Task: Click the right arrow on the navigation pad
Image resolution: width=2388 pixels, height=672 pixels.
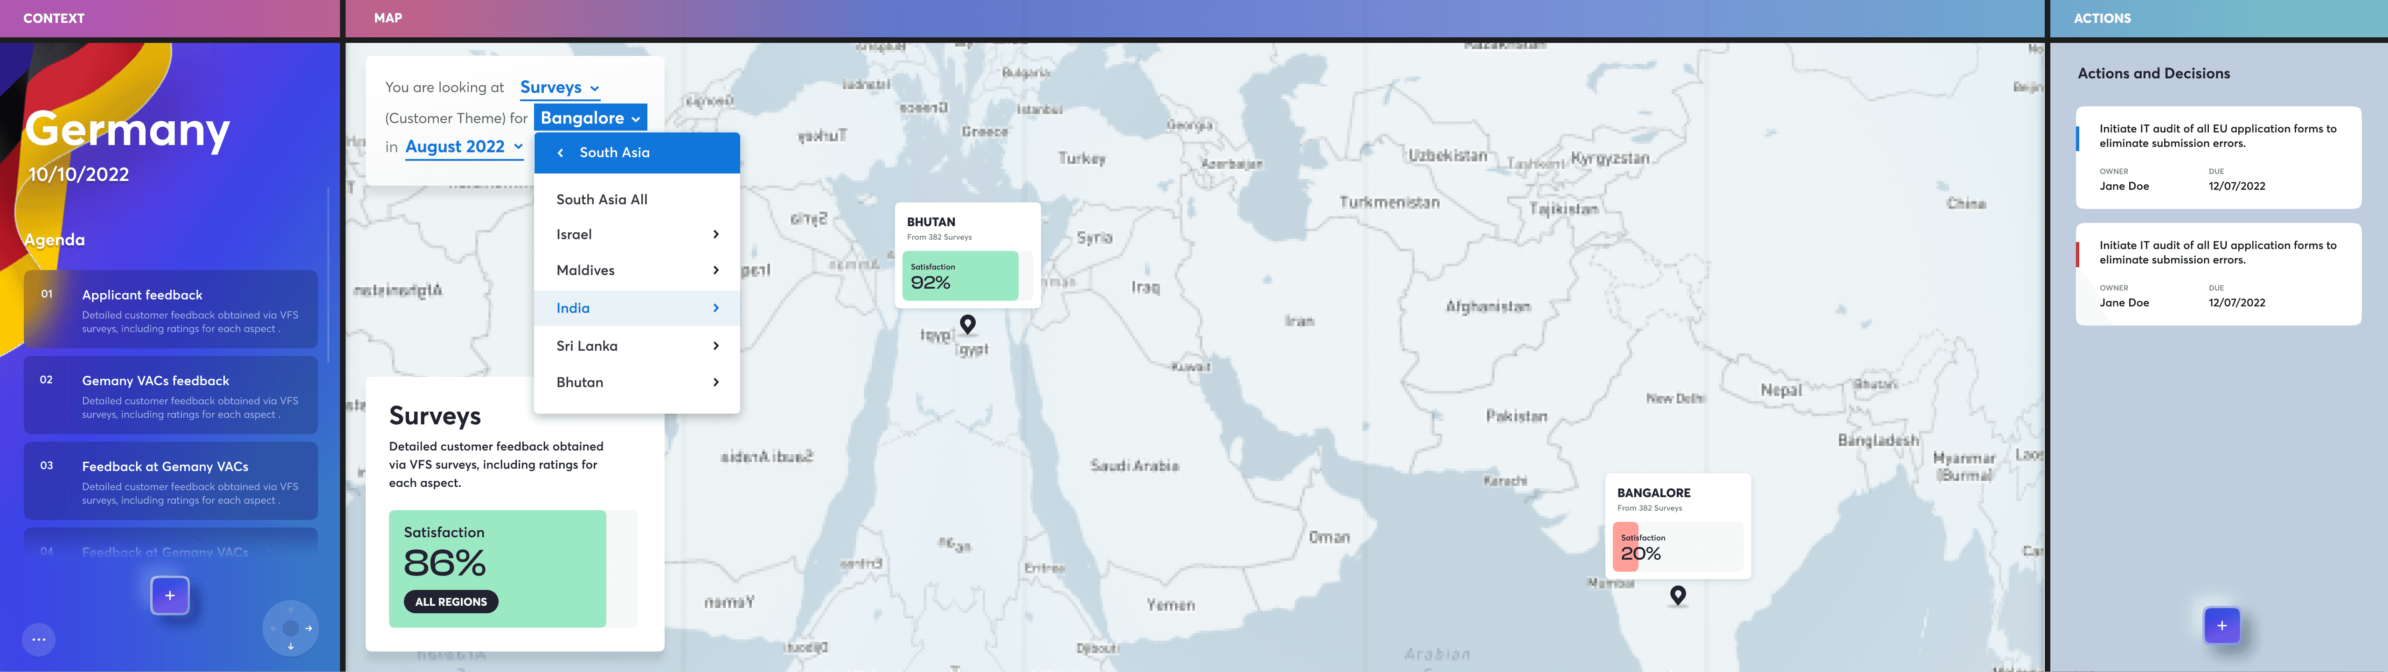Action: coord(309,629)
